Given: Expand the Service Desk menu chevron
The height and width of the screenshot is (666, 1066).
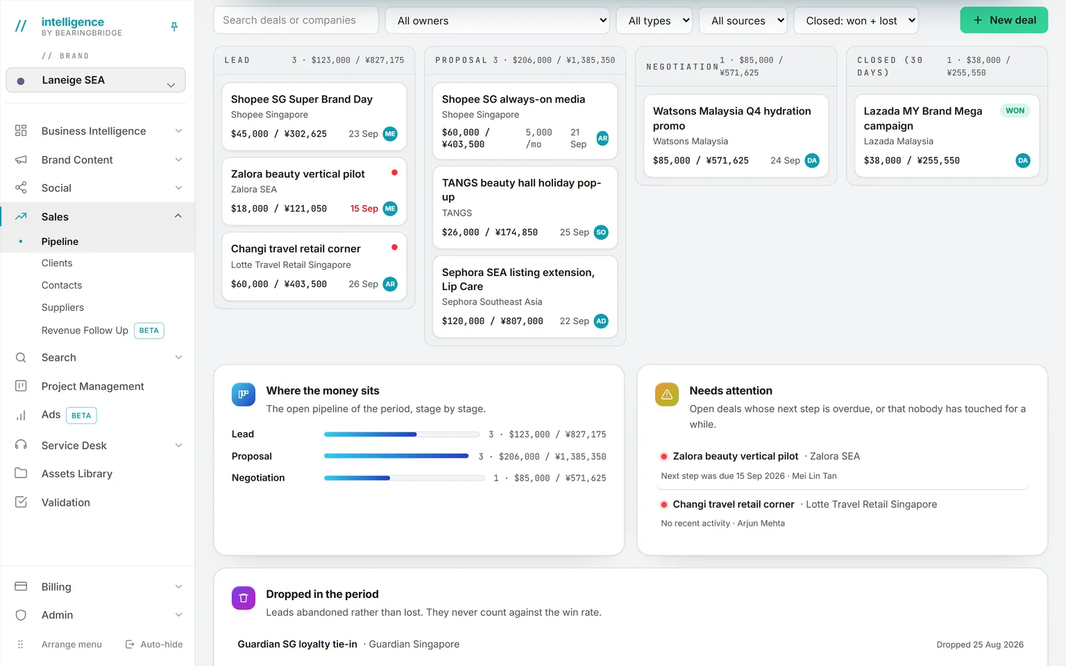Looking at the screenshot, I should [x=178, y=445].
